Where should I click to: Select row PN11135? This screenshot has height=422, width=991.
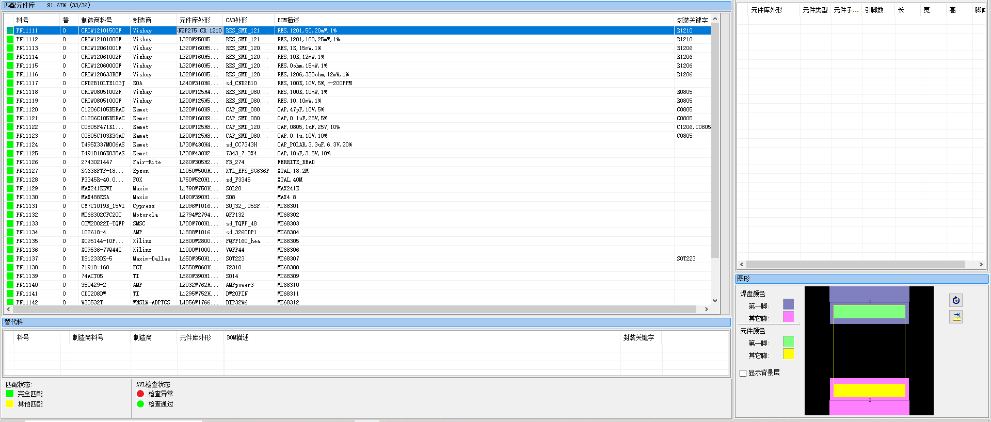[x=358, y=241]
